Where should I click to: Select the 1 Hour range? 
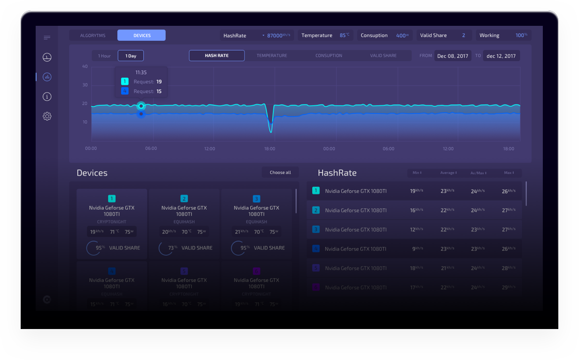pyautogui.click(x=104, y=56)
